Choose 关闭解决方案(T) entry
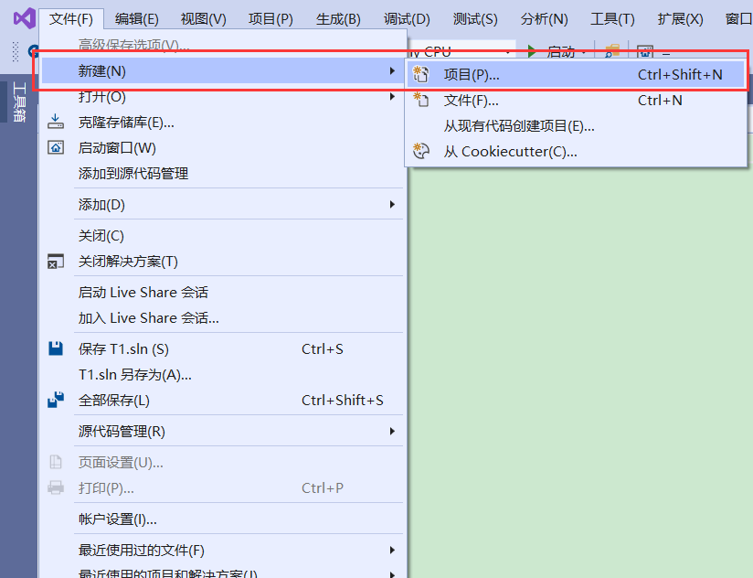 222,262
